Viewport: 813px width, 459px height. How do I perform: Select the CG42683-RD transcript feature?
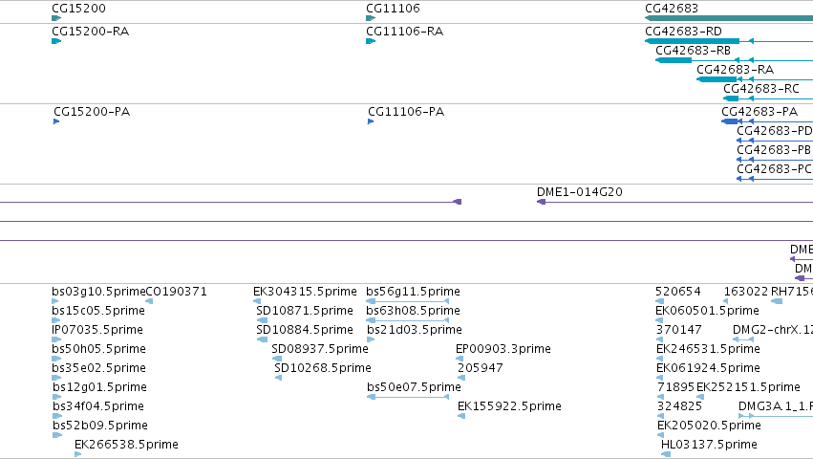729,41
